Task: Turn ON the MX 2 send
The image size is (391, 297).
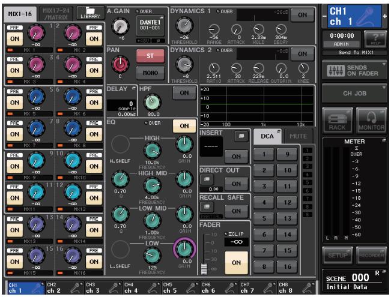Action: 94,39
